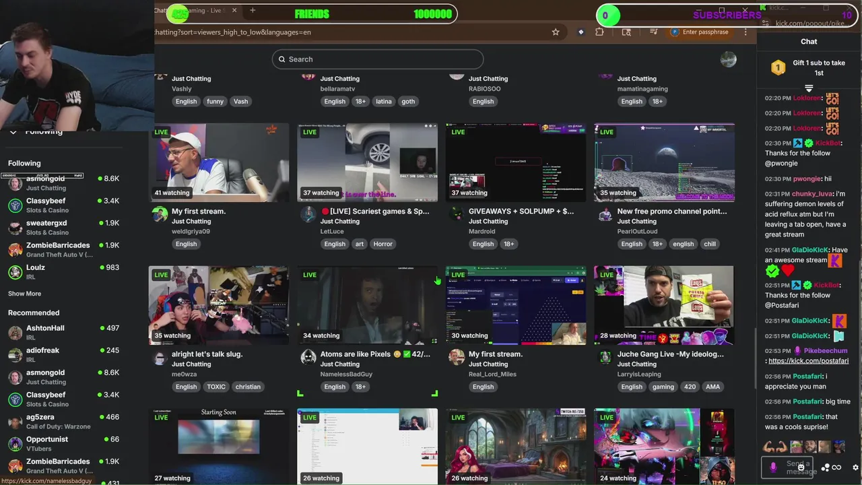Open the browser extensions puzzle icon
Viewport: 862px width, 485px height.
click(x=599, y=32)
